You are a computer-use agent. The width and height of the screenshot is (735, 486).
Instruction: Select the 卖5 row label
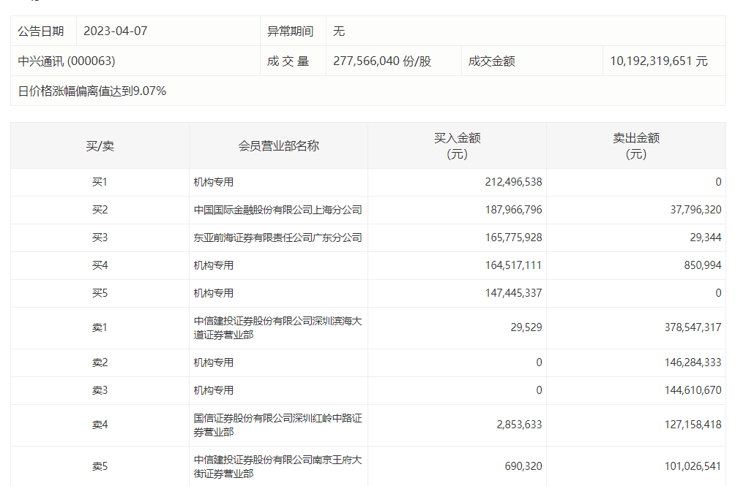pos(100,466)
